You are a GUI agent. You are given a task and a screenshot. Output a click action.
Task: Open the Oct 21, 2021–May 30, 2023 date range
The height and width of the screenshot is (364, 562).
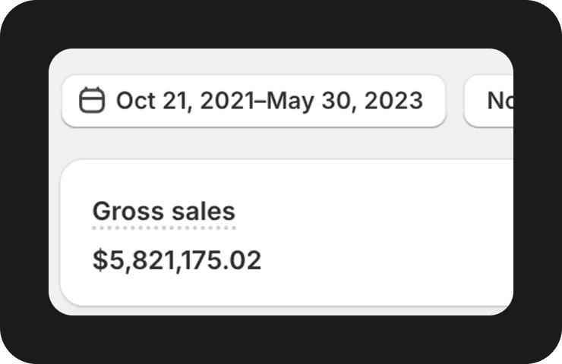click(253, 101)
